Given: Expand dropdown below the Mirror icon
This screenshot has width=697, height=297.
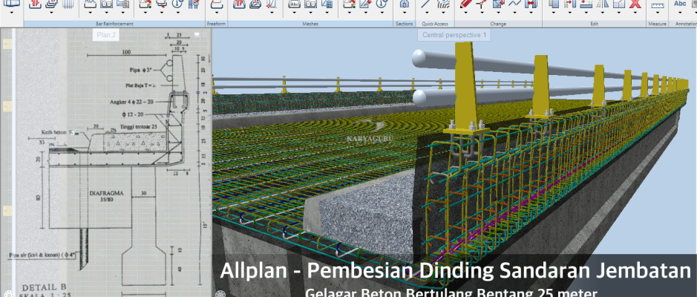Looking at the screenshot, I should click(602, 13).
